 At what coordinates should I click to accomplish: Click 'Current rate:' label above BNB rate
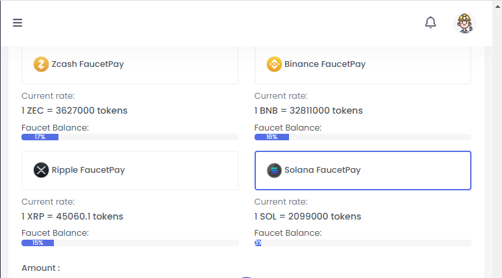click(281, 95)
